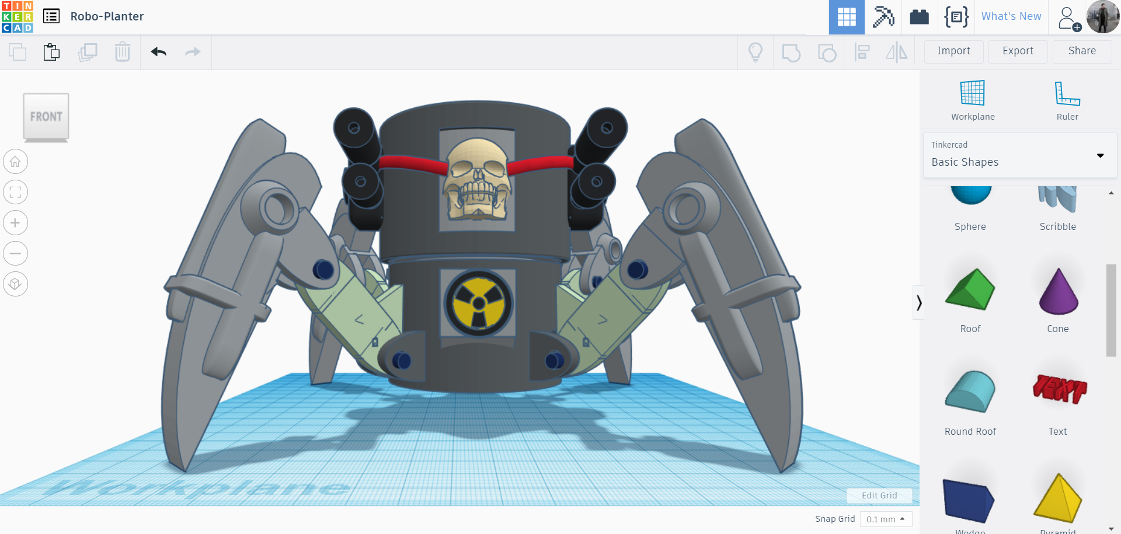Select the Workplane tool
Image resolution: width=1121 pixels, height=534 pixels.
973,100
